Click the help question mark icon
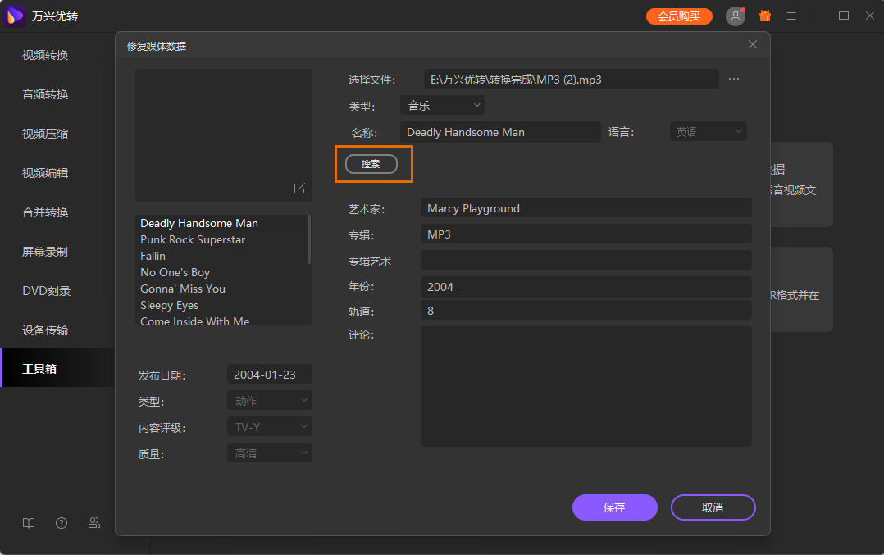 (61, 522)
